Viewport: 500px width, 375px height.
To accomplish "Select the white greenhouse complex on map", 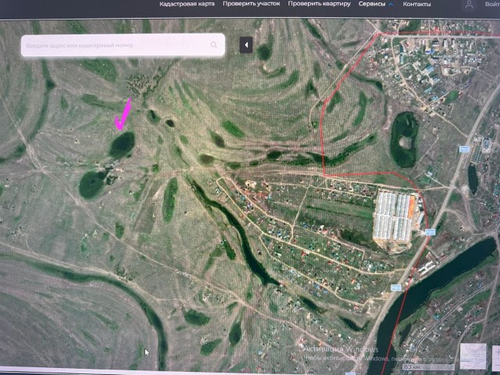I will pos(395,216).
